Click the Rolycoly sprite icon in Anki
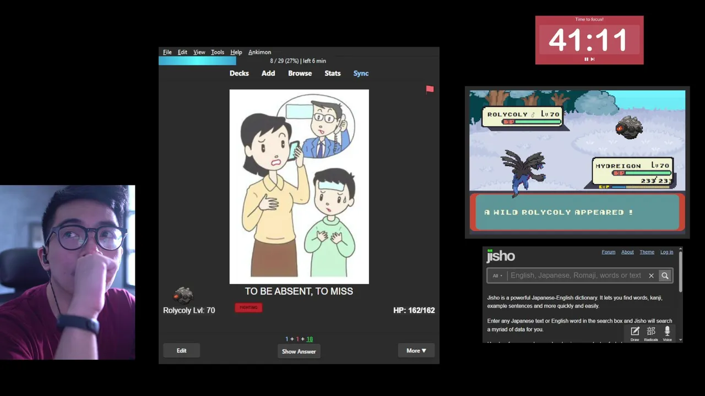This screenshot has width=705, height=396. click(183, 295)
